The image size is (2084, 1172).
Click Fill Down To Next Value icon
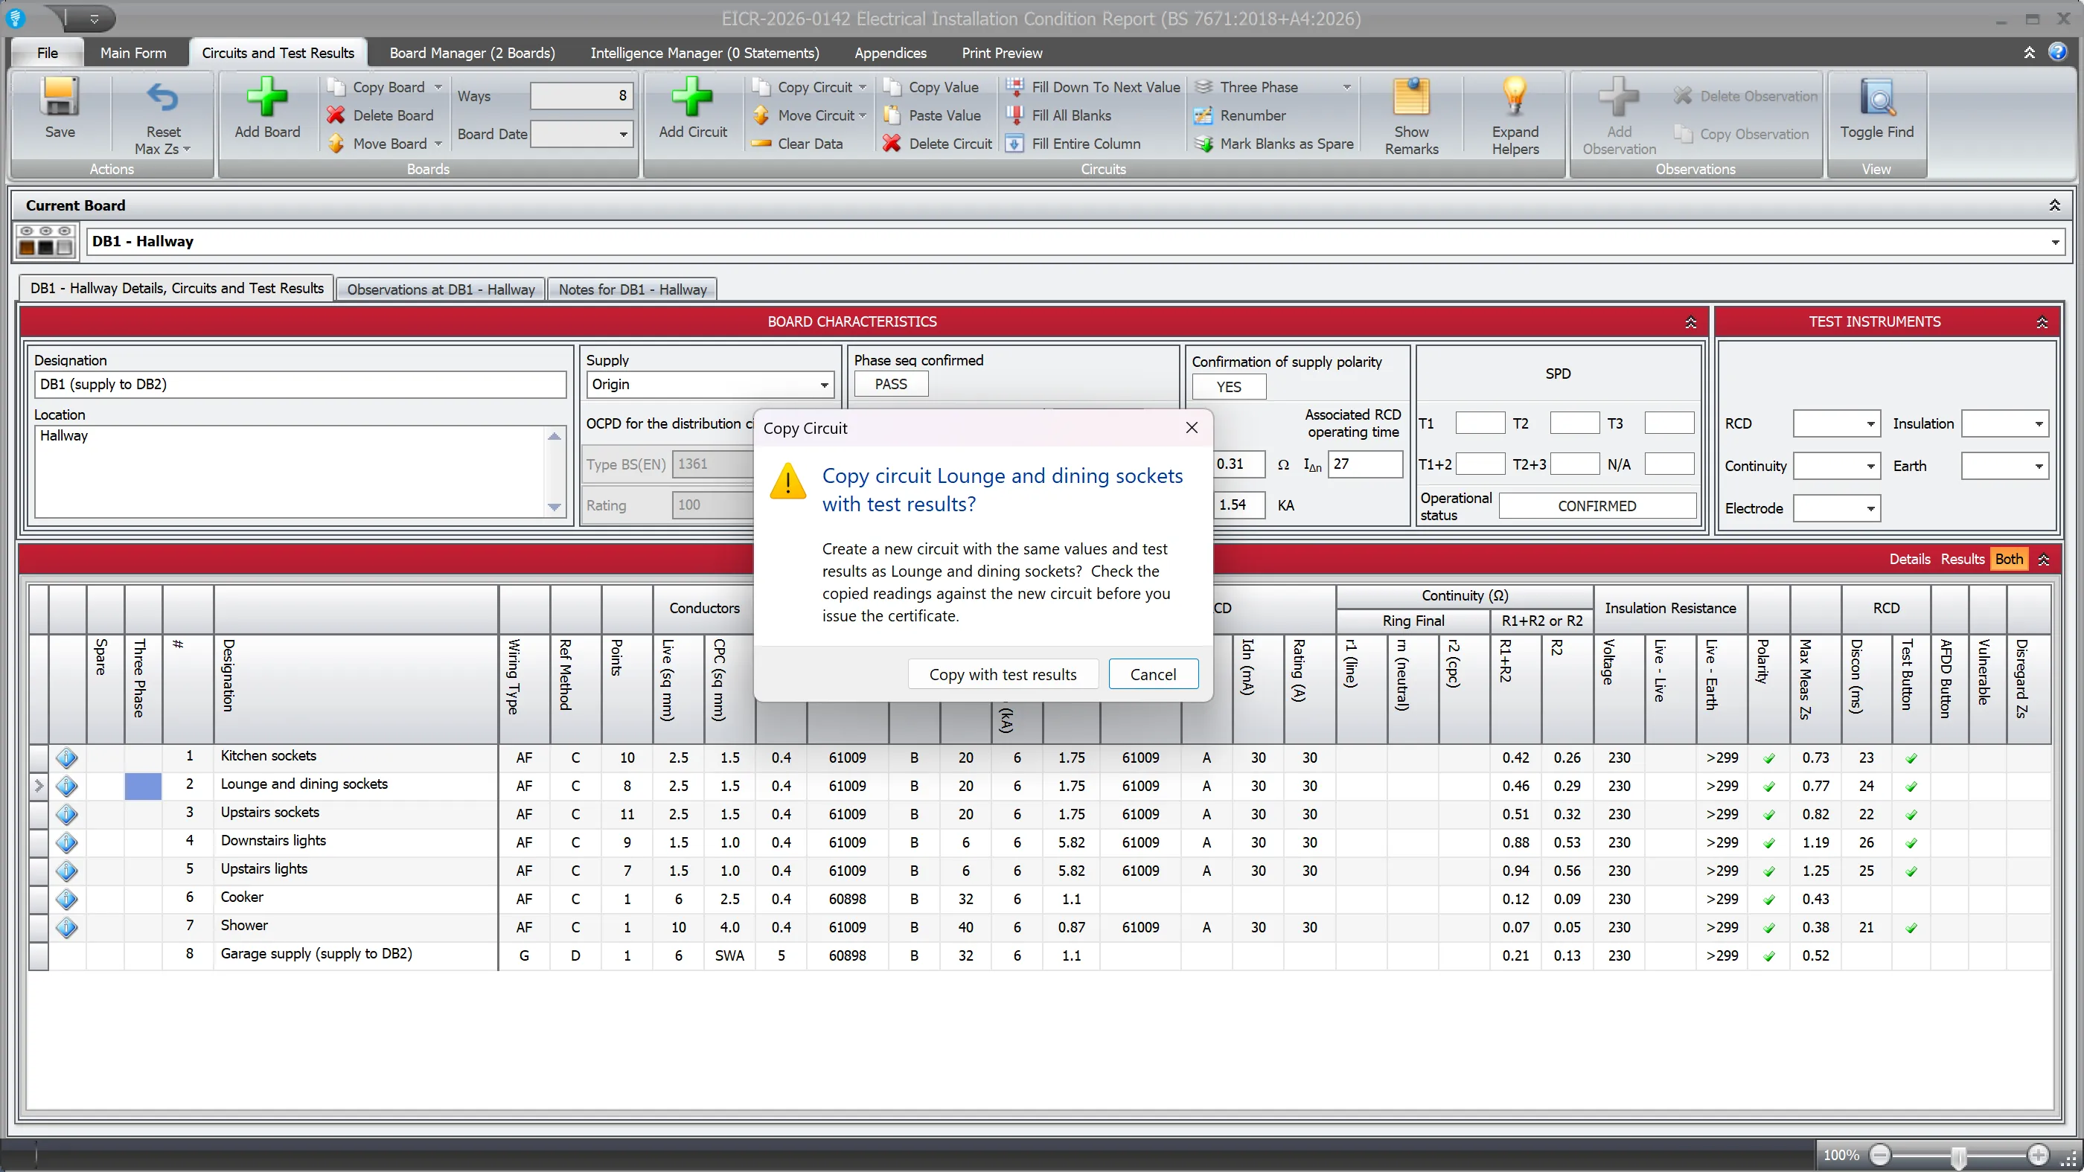1014,86
